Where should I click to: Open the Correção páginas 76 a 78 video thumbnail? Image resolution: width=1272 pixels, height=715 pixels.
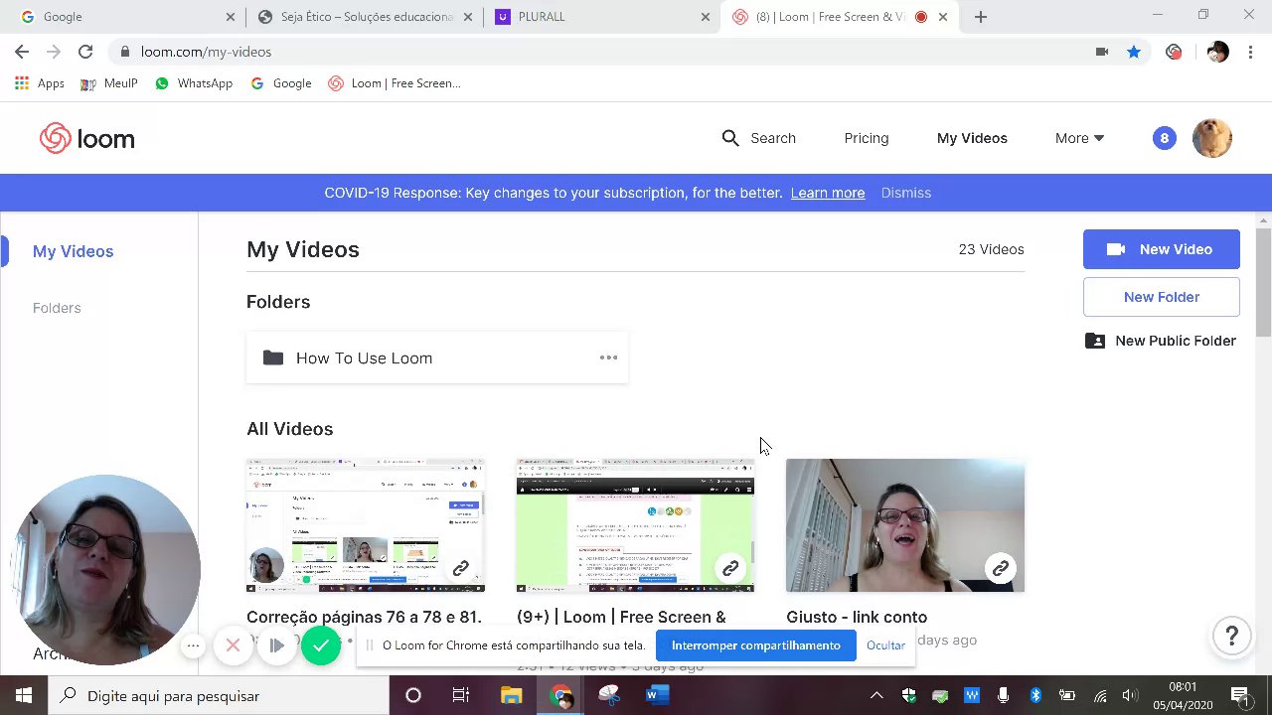point(366,525)
